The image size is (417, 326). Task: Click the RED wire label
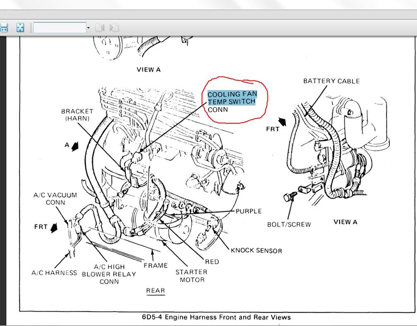click(212, 262)
